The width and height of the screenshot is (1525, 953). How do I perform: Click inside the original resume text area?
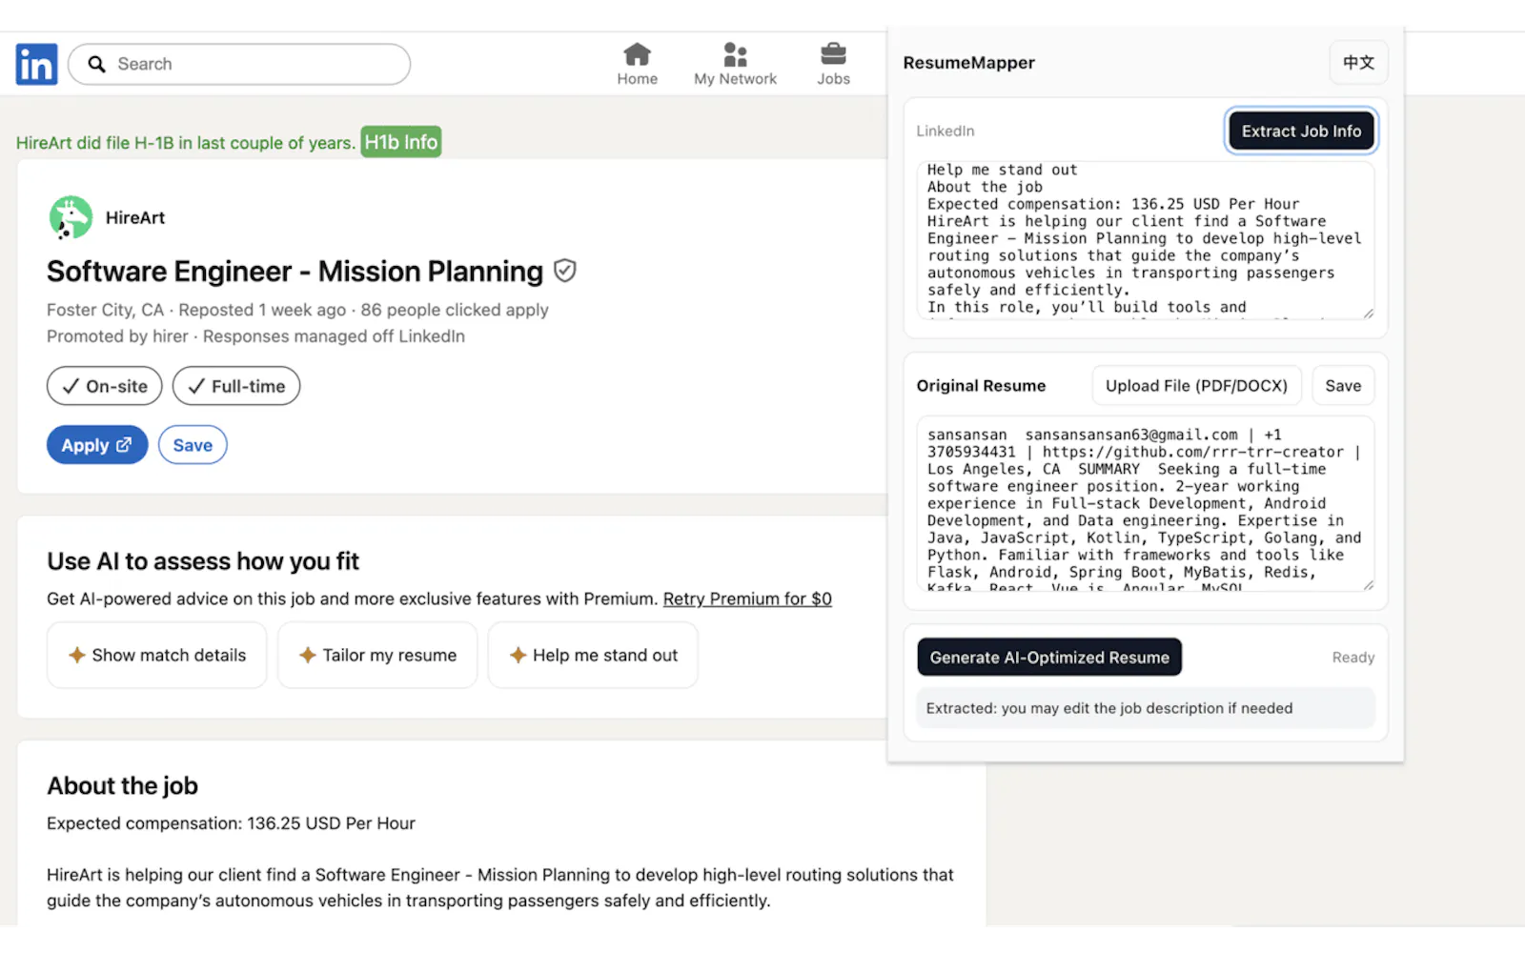click(x=1146, y=503)
